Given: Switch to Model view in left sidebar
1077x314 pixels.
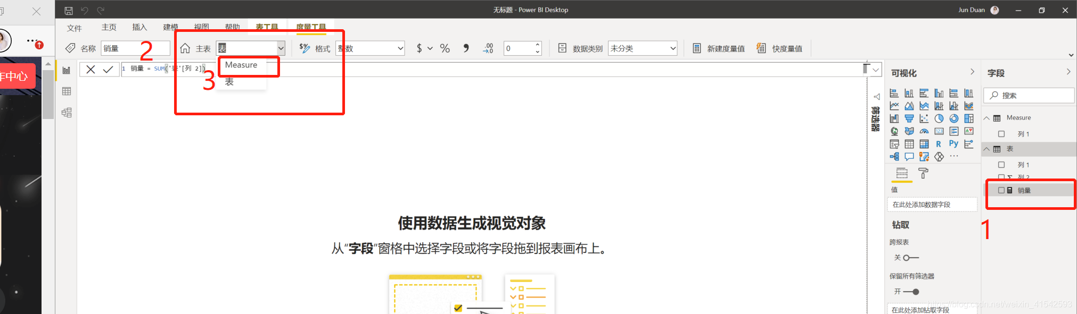Looking at the screenshot, I should tap(67, 113).
